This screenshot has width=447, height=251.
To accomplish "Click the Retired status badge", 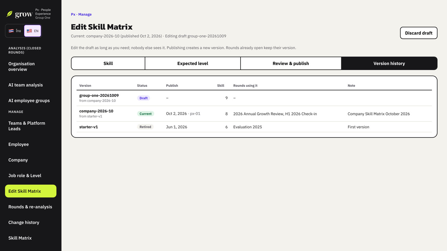I will 145,127.
